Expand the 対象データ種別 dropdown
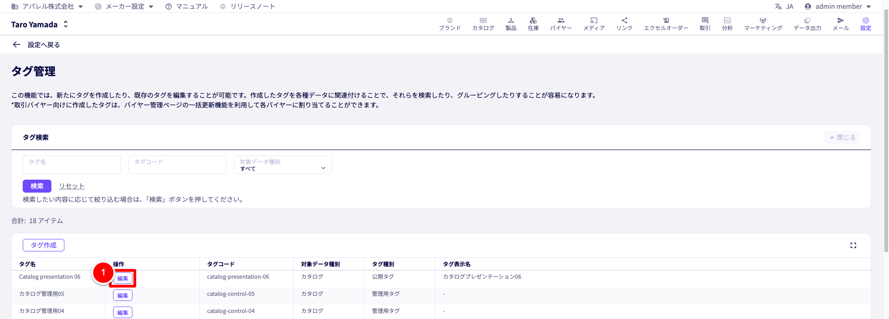The height and width of the screenshot is (319, 889). 283,165
